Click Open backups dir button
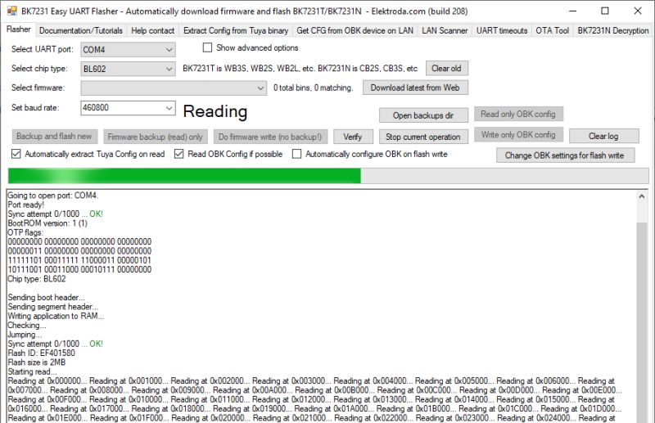The width and height of the screenshot is (655, 423). pyautogui.click(x=423, y=115)
